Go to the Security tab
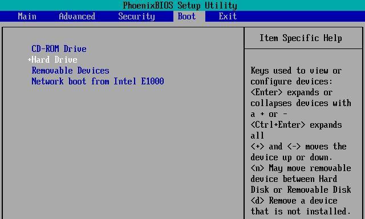365x219 pixels. pos(136,17)
